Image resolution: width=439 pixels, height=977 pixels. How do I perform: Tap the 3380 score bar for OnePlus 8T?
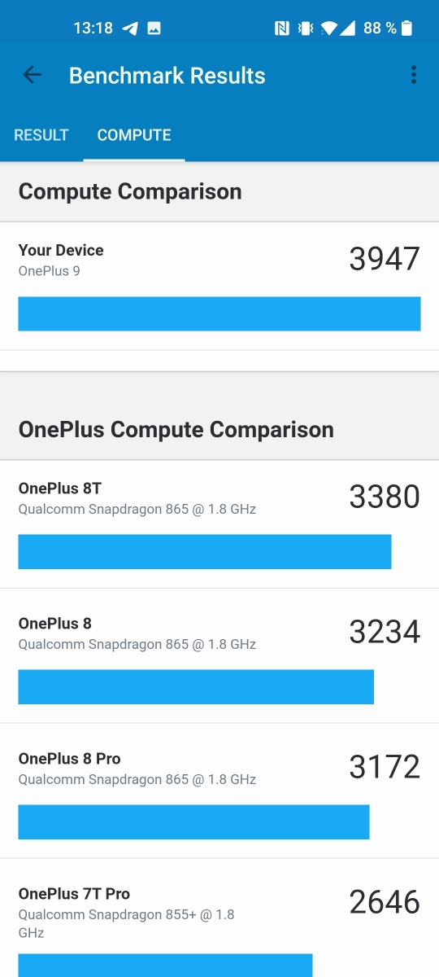click(x=205, y=551)
